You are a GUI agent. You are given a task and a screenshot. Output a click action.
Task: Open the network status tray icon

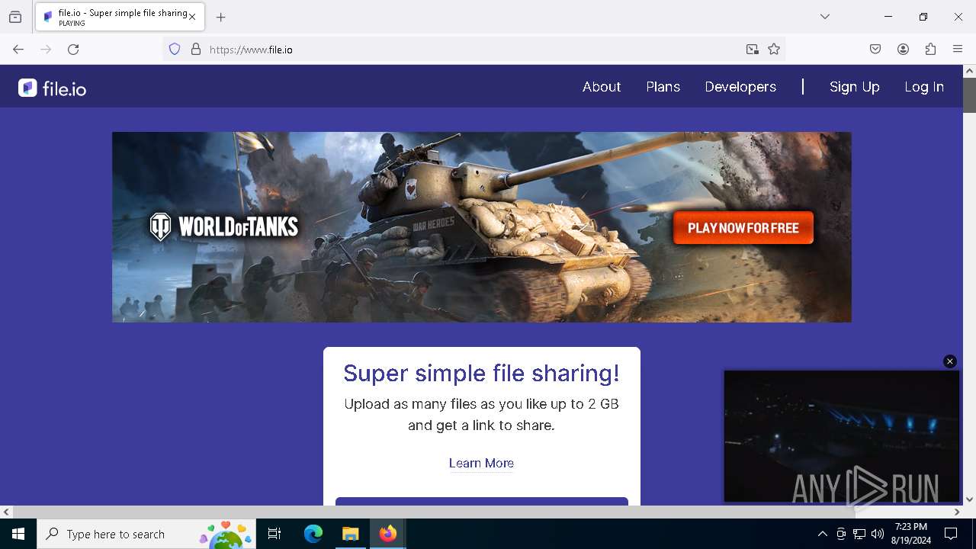point(859,535)
